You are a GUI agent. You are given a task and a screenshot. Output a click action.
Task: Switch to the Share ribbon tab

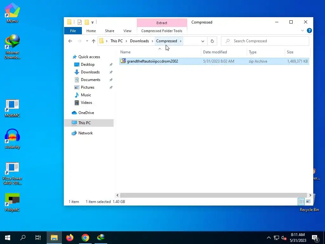coord(109,31)
